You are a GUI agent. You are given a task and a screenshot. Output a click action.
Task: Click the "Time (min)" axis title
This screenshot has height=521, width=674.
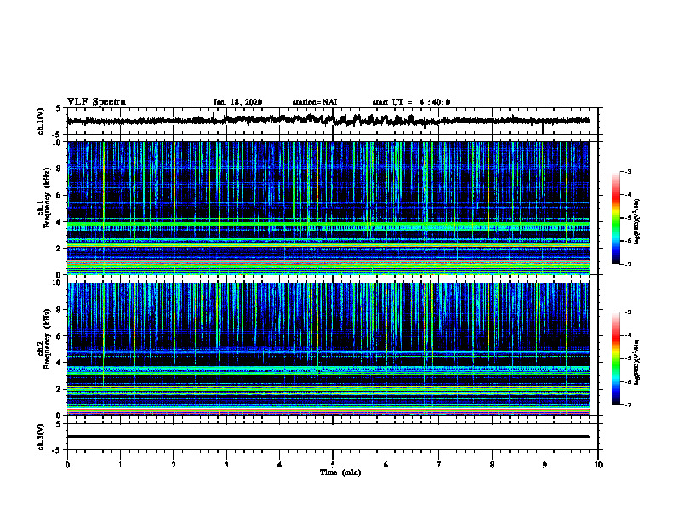click(340, 472)
